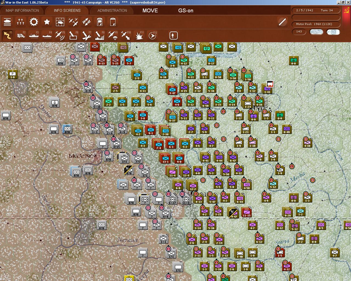Click the 143 counter box

(299, 32)
